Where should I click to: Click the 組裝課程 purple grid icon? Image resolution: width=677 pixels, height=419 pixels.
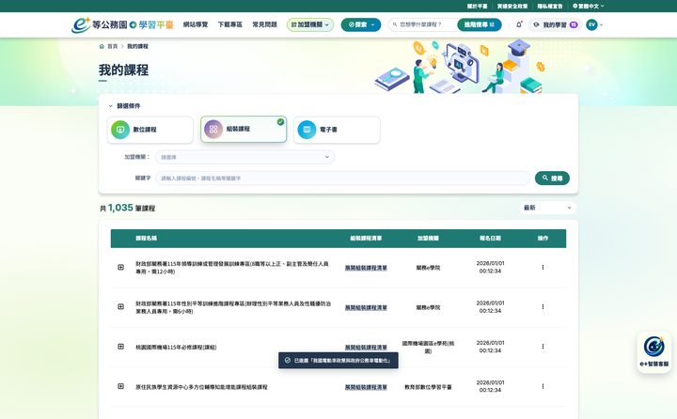213,129
